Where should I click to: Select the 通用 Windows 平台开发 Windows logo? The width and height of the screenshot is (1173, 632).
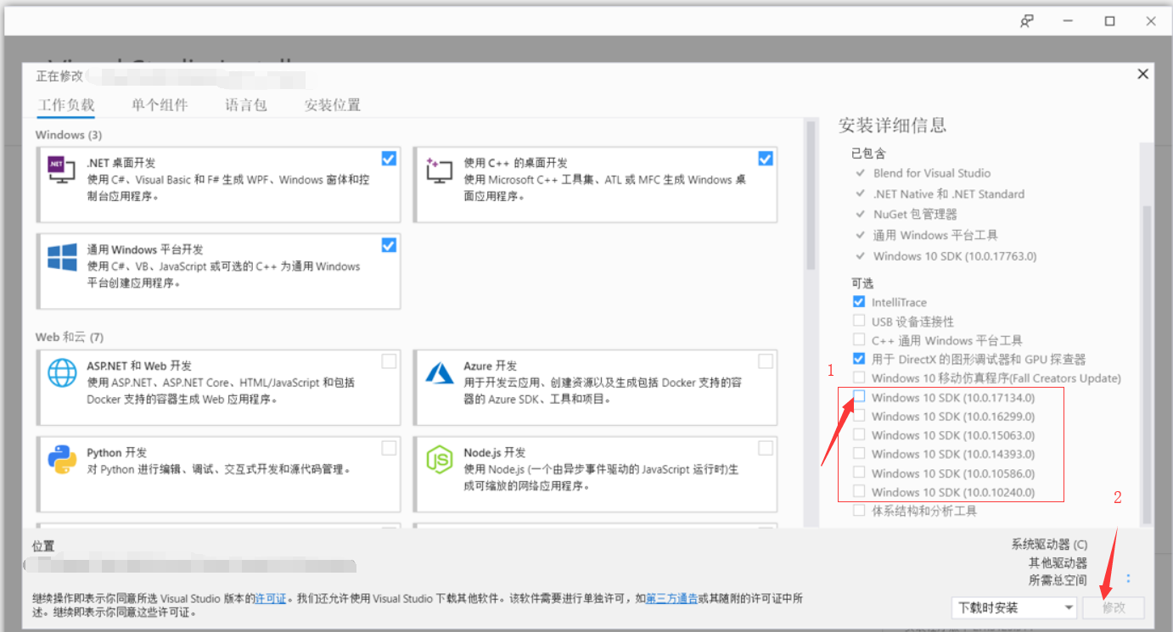(x=60, y=256)
